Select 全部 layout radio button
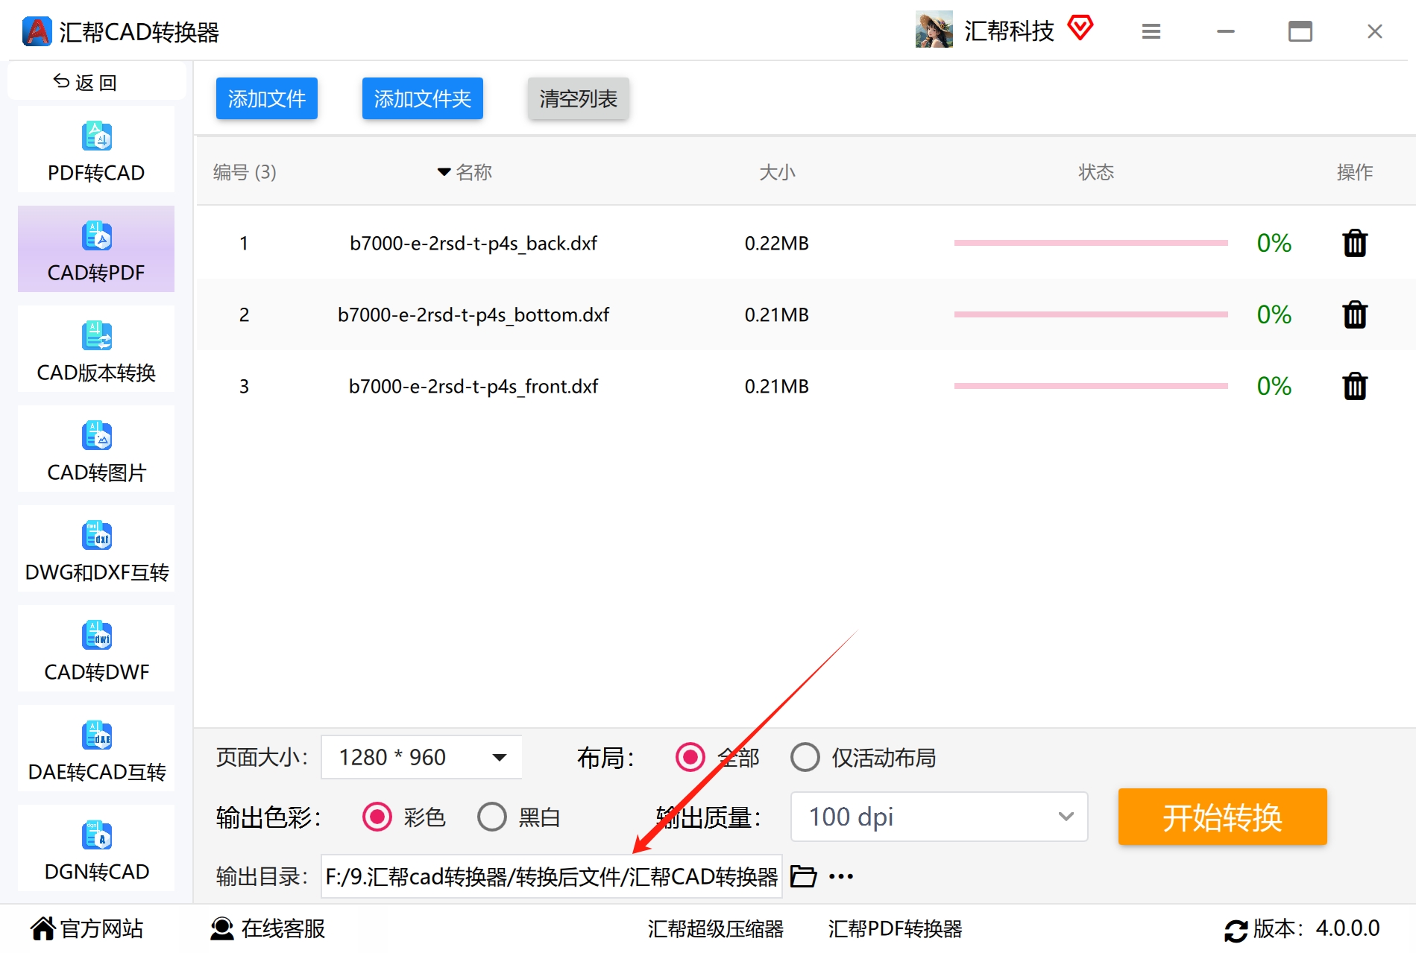Image resolution: width=1416 pixels, height=953 pixels. (x=690, y=757)
